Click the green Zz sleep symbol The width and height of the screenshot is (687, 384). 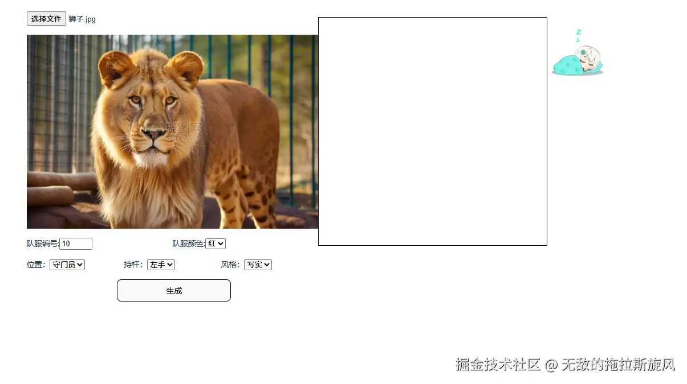578,35
